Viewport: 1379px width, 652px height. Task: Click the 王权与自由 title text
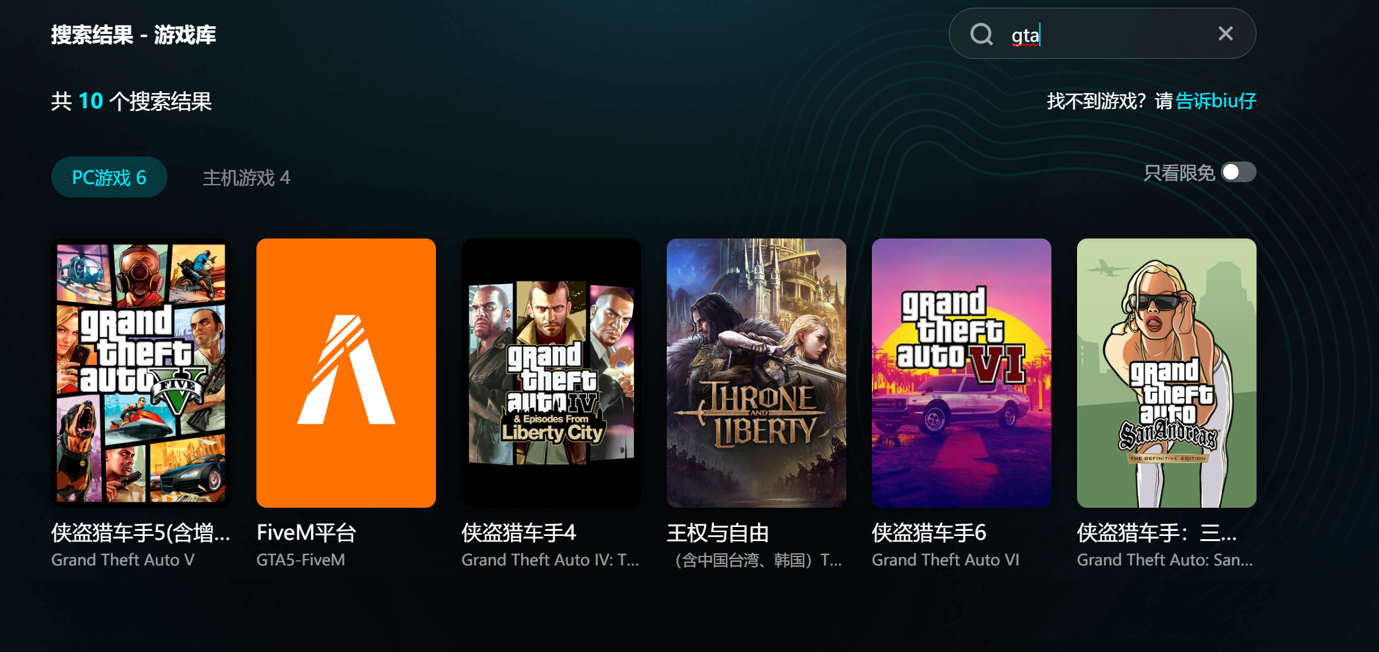[718, 533]
